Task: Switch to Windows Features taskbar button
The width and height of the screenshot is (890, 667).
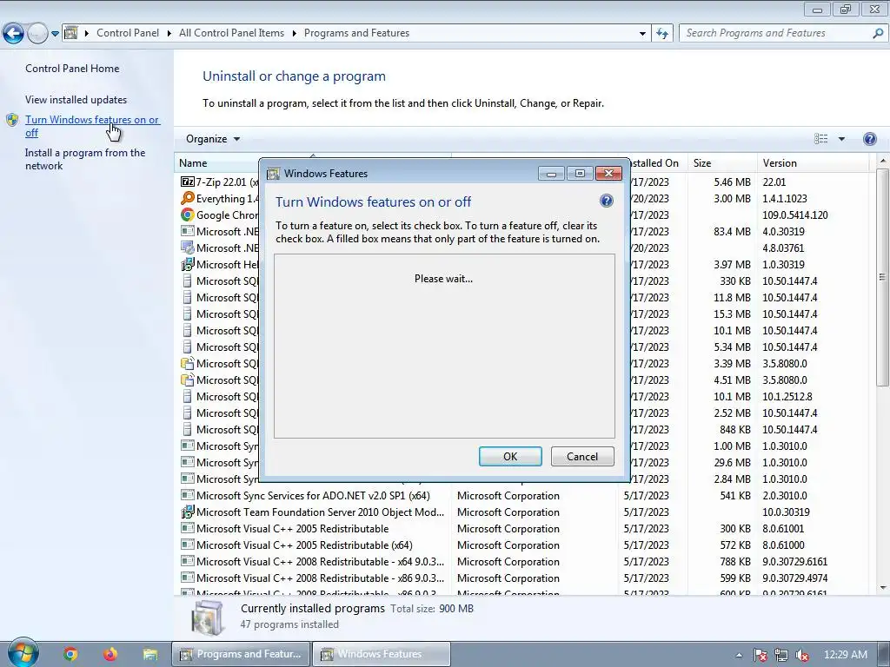Action: tap(382, 654)
